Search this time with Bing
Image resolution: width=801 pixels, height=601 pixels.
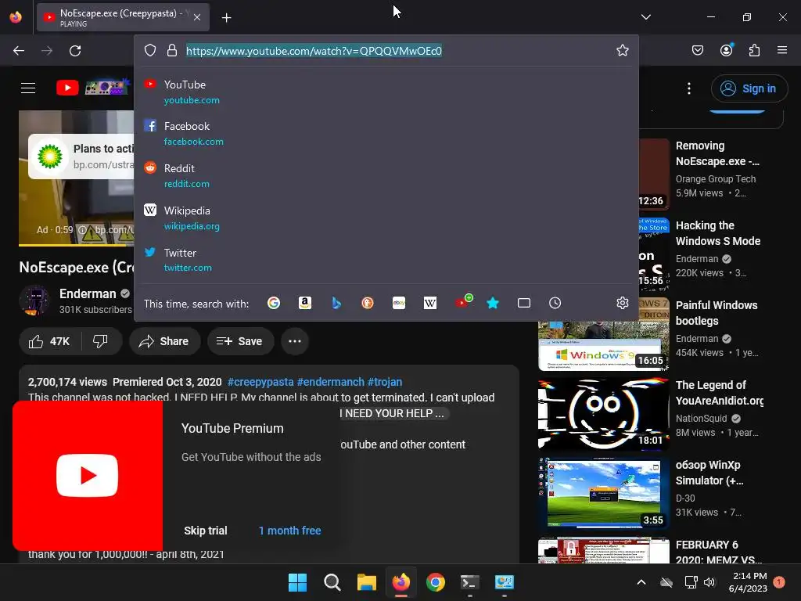(336, 303)
